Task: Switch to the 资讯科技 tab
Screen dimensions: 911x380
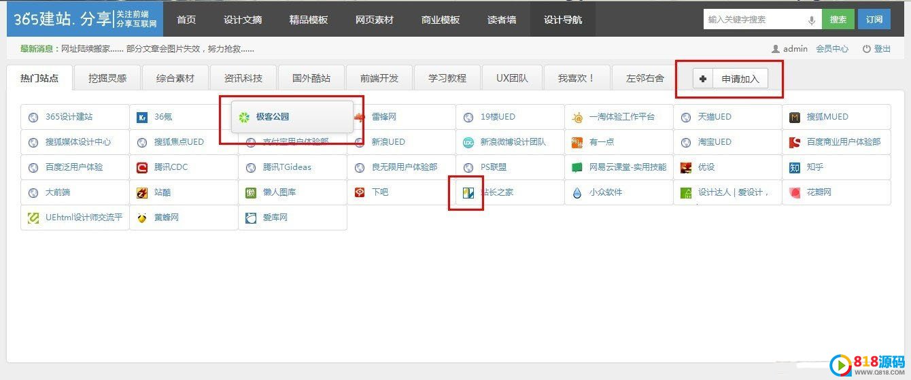Action: (243, 77)
